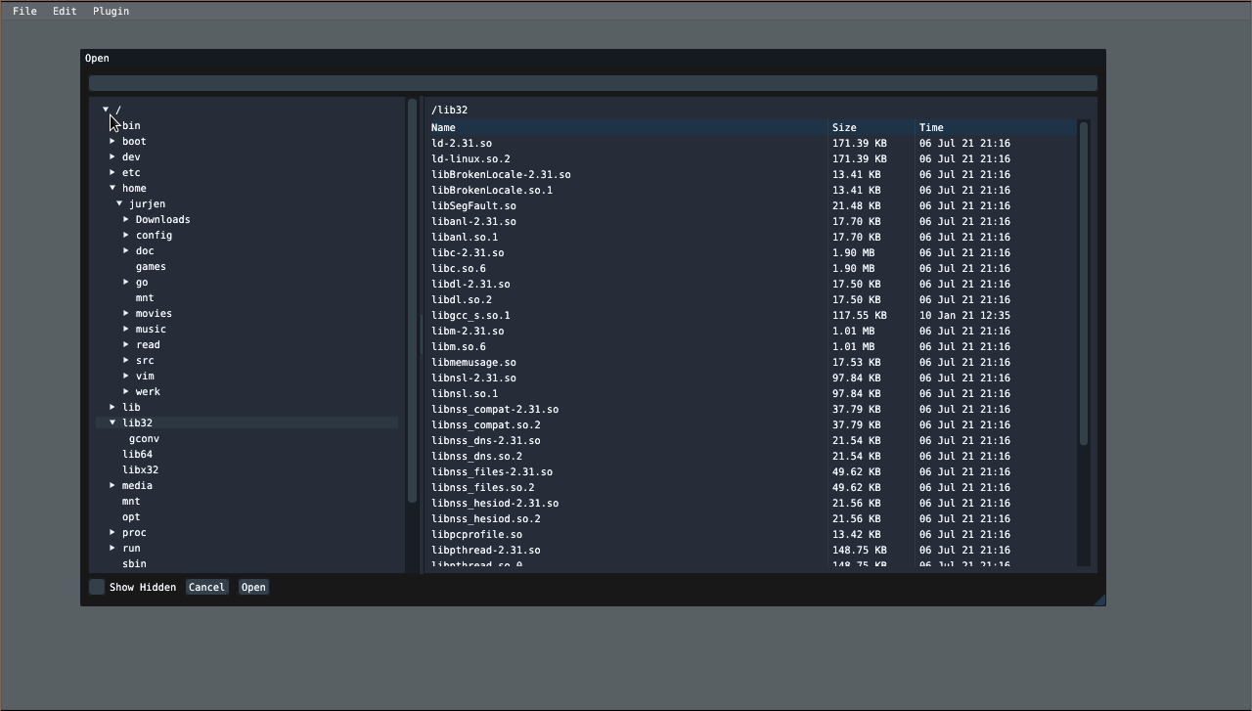This screenshot has width=1252, height=711.
Task: Select file libm.so.6
Action: [x=459, y=346]
